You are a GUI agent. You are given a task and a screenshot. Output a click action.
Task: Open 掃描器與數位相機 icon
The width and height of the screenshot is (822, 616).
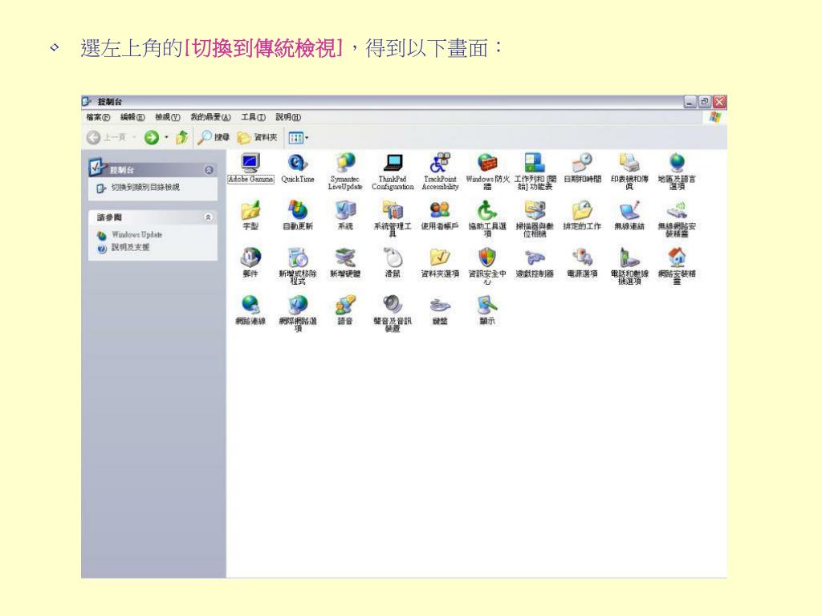535,218
